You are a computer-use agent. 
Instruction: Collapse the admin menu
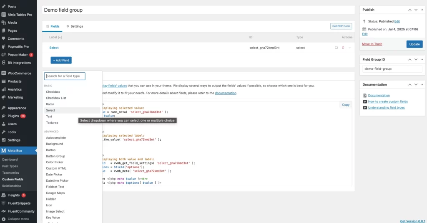[18, 219]
